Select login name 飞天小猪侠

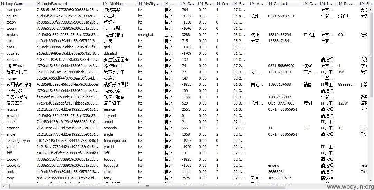(17, 97)
